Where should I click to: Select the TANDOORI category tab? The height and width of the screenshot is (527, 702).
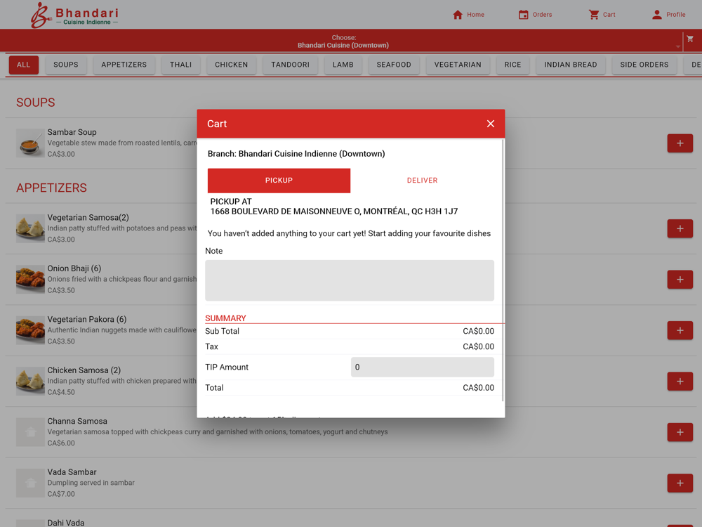pos(290,65)
